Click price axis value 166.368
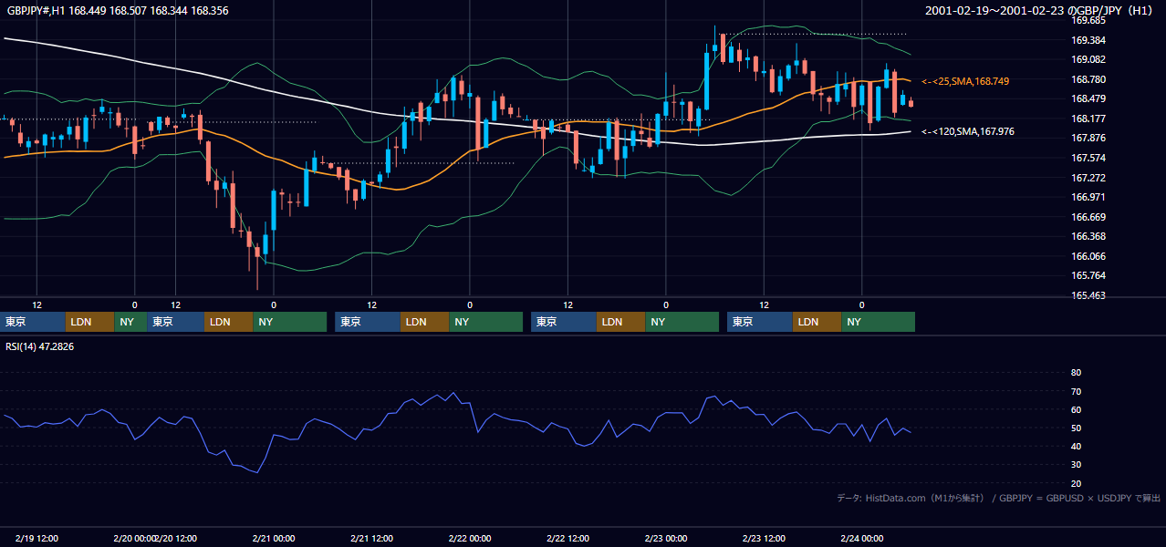This screenshot has width=1166, height=547. pyautogui.click(x=1088, y=237)
